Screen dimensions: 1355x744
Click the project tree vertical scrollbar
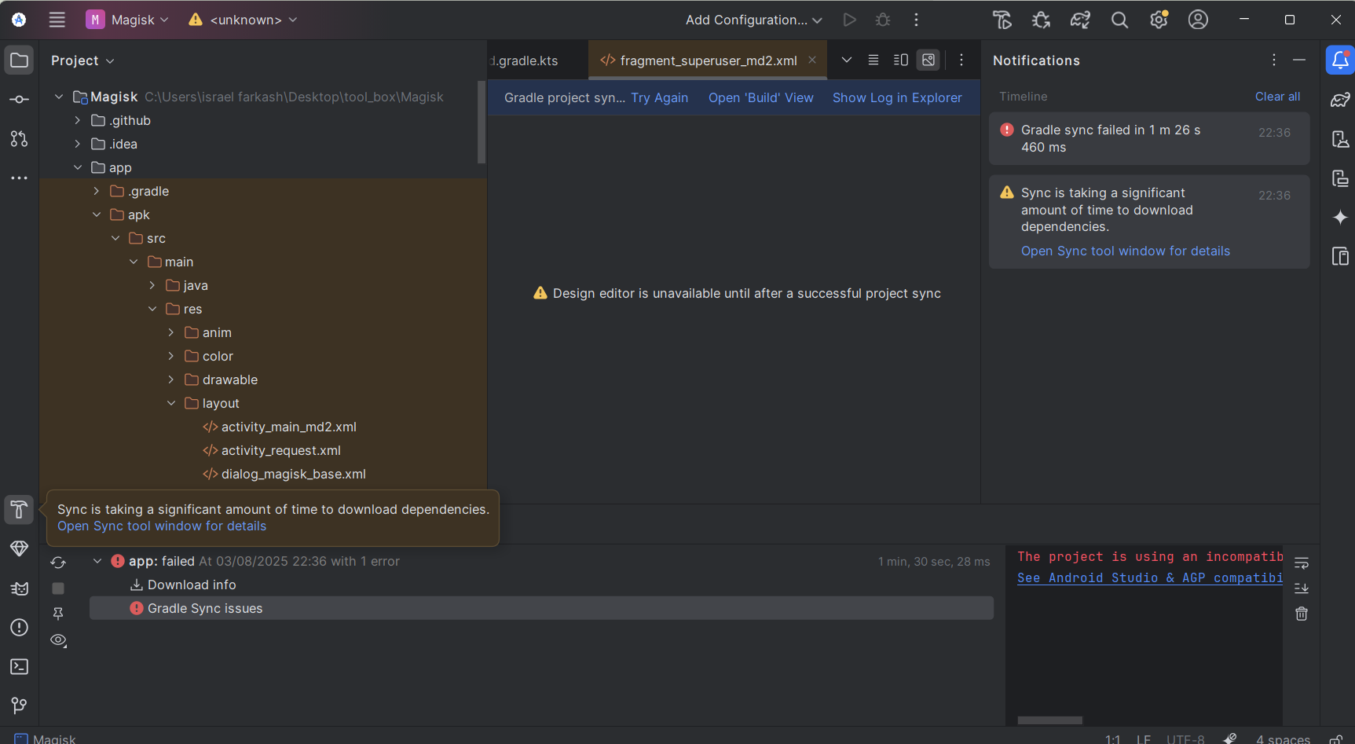482,122
